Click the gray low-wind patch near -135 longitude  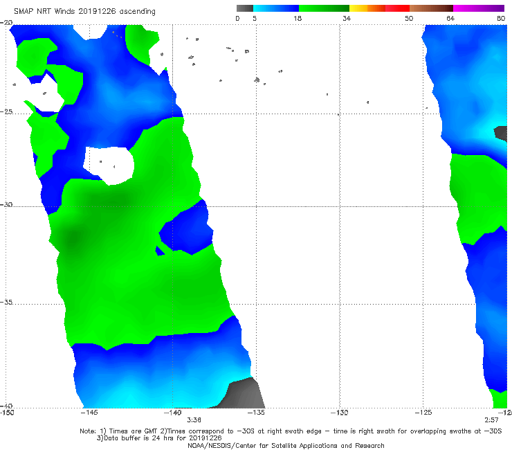[244, 395]
